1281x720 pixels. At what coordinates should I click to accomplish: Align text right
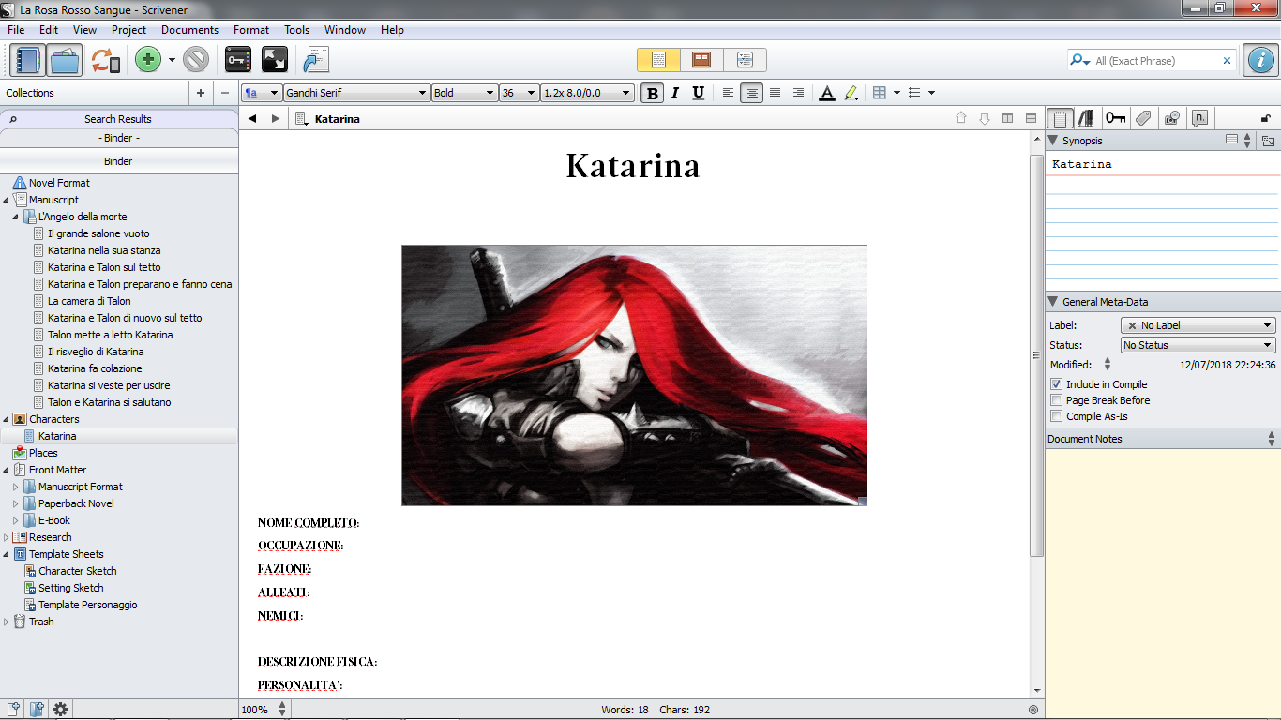[798, 93]
